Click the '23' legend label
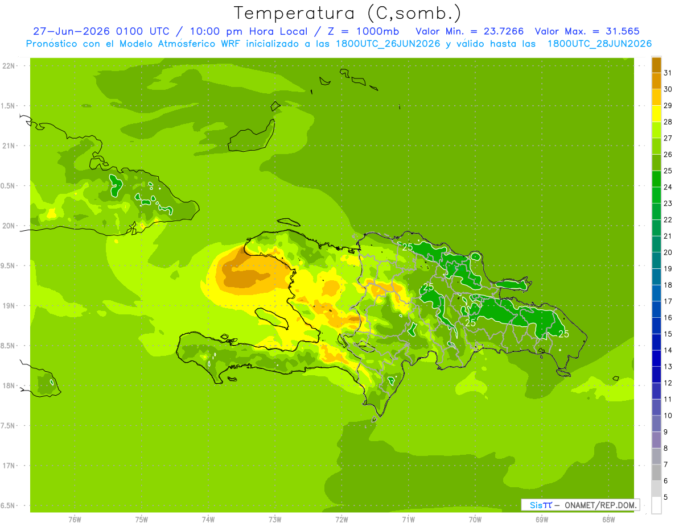Screen dimensions: 683x527 tap(668, 203)
